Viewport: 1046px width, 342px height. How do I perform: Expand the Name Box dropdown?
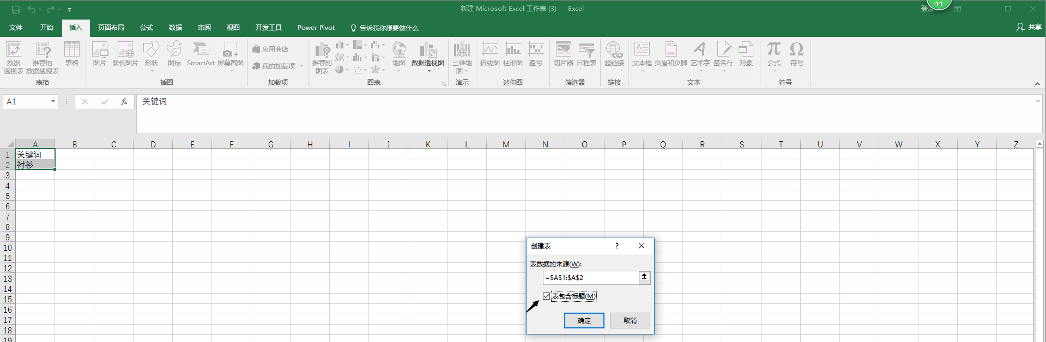pyautogui.click(x=53, y=102)
